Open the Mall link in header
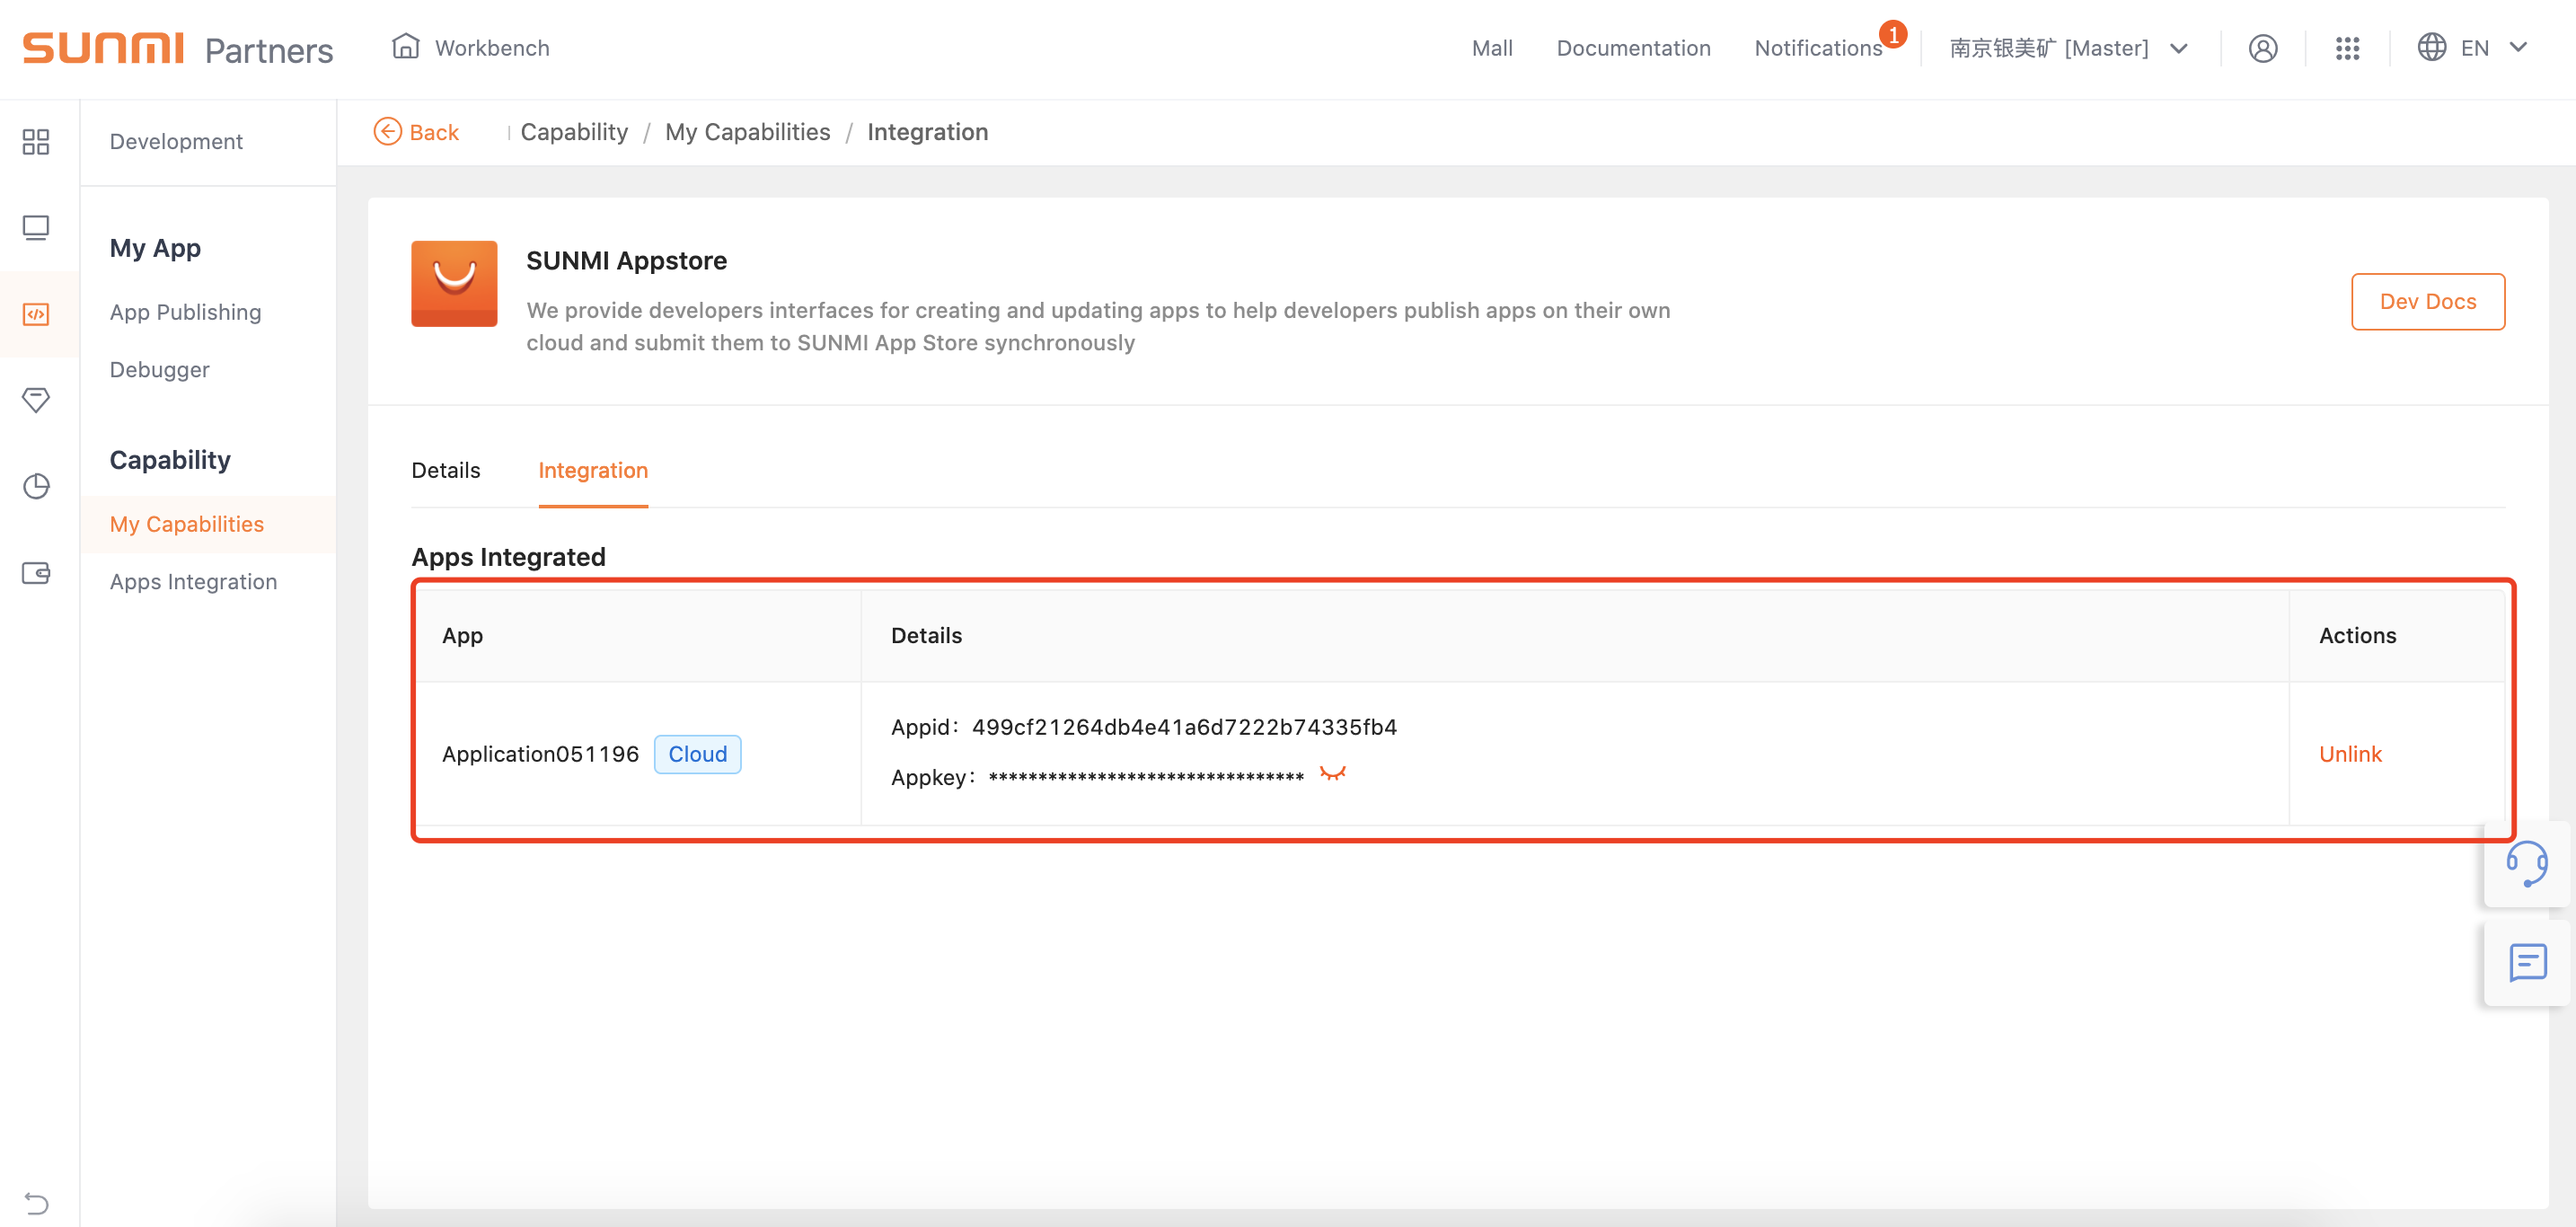 pyautogui.click(x=1492, y=48)
